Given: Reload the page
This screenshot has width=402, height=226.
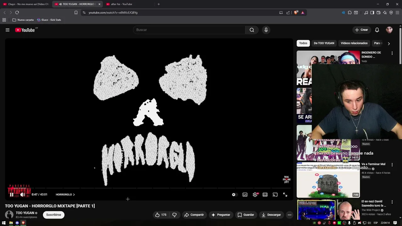Looking at the screenshot, I should pos(17,13).
